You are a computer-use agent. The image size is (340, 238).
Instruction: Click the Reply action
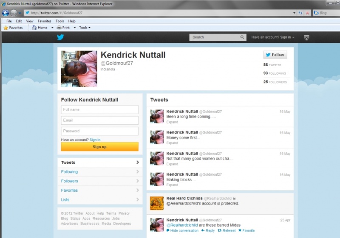[x=208, y=231]
